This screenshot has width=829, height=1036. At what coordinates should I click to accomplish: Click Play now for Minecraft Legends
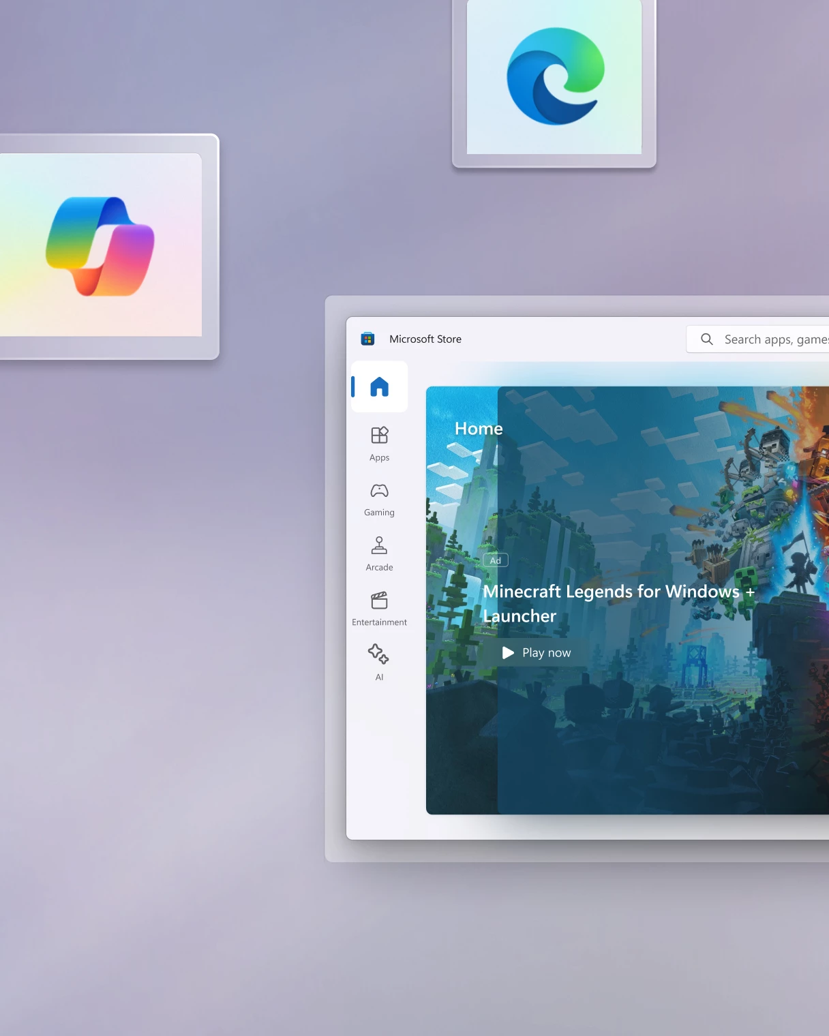click(x=538, y=652)
